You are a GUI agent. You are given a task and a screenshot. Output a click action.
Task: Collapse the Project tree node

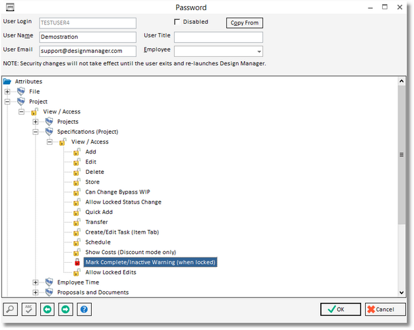7,102
